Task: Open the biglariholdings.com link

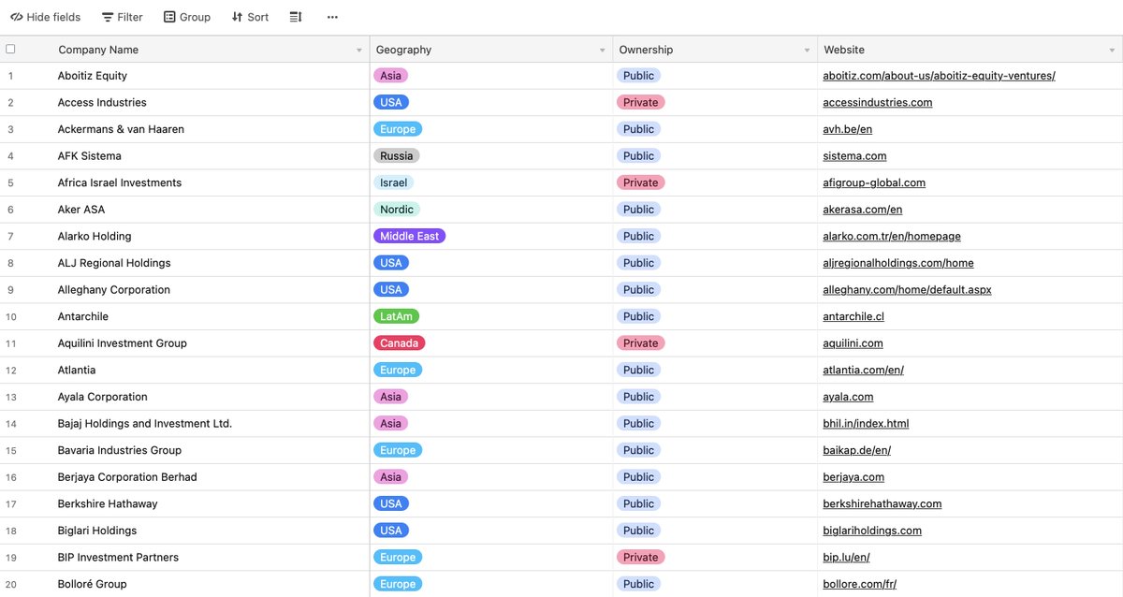Action: [872, 531]
